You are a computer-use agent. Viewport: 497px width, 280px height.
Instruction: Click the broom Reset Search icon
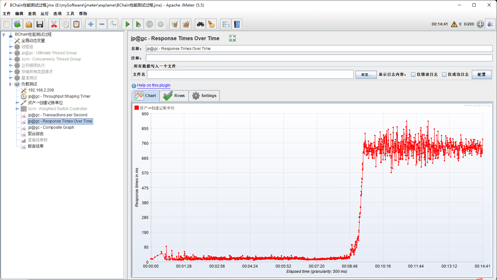(x=211, y=24)
